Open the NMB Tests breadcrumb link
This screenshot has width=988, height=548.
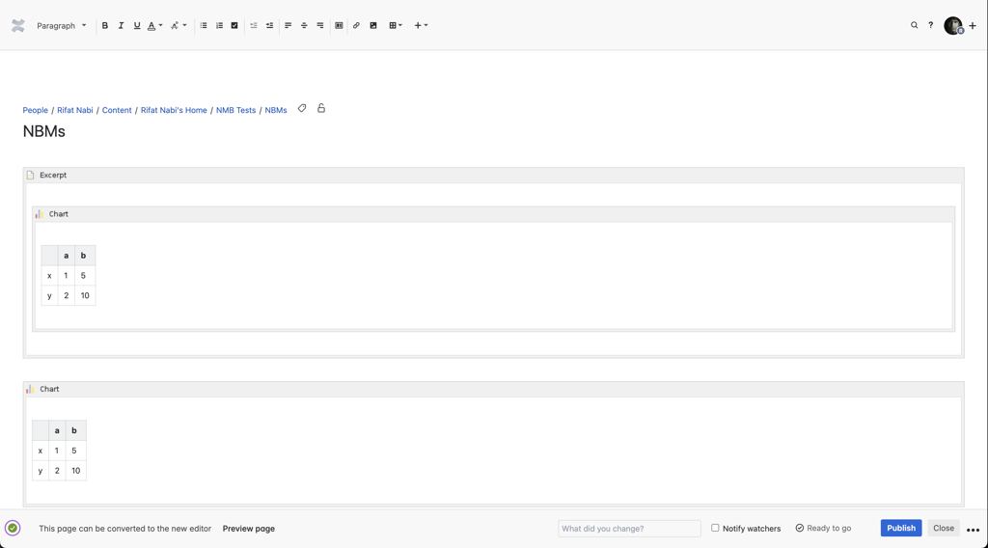(x=235, y=110)
